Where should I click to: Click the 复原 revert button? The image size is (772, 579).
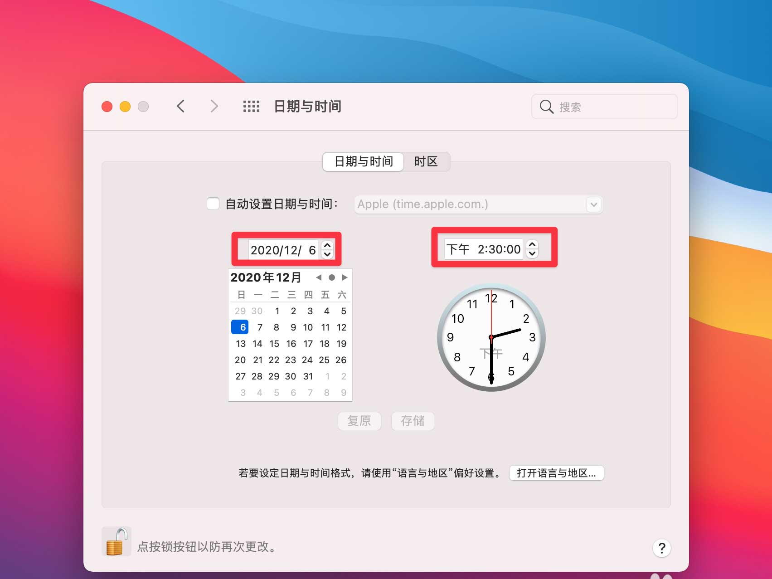coord(359,421)
